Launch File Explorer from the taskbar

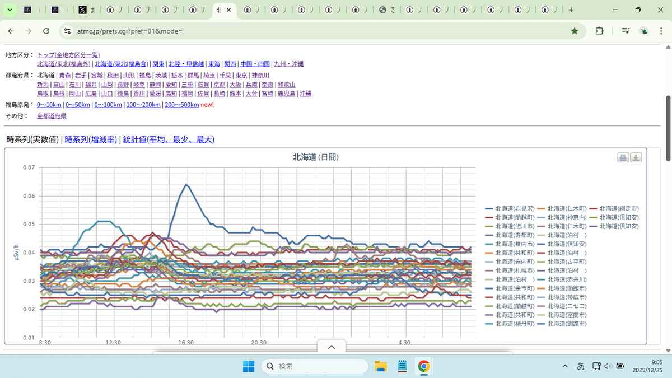(381, 366)
